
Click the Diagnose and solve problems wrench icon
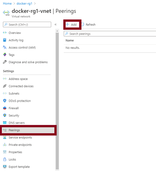5,62
